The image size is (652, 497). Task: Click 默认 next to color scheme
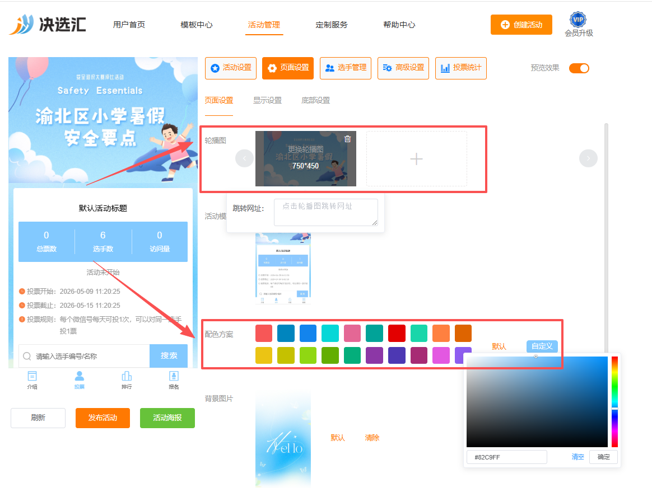point(499,346)
